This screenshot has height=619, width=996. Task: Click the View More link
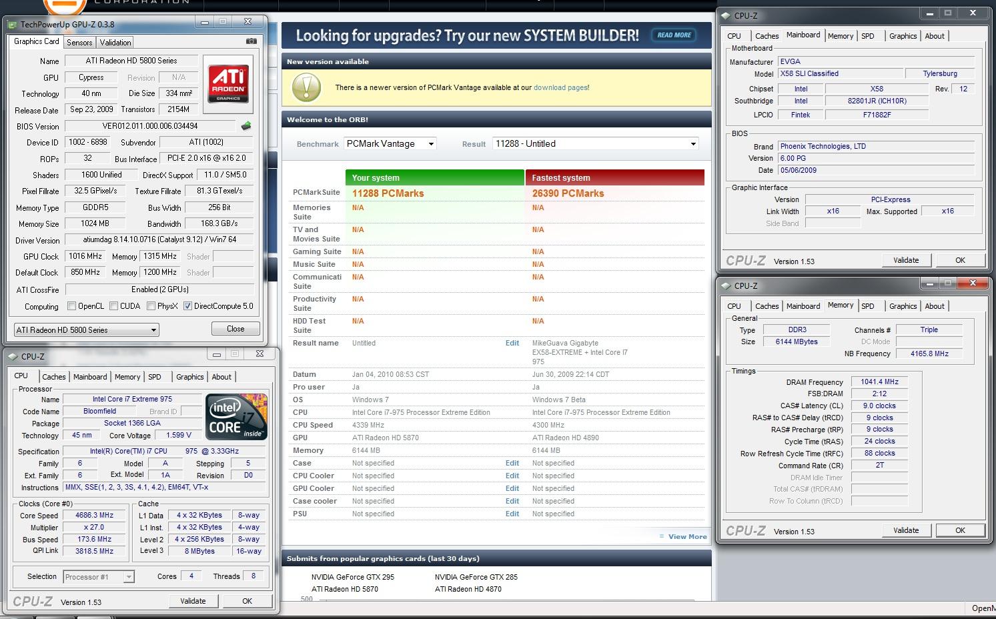coord(687,536)
